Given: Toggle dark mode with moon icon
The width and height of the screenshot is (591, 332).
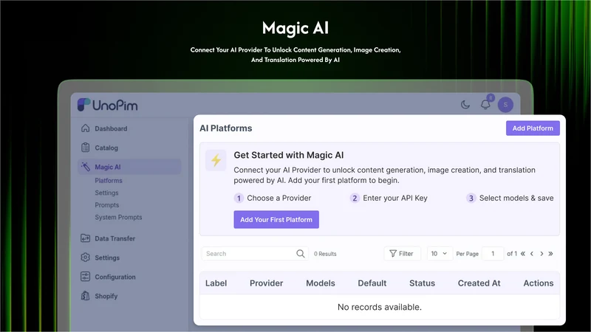Looking at the screenshot, I should pyautogui.click(x=465, y=105).
